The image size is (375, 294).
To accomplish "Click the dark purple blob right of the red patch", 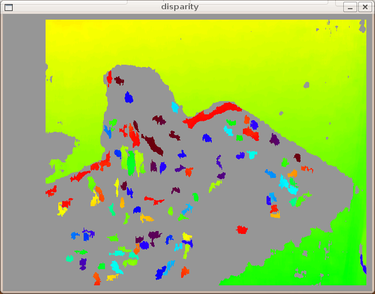I will (275, 139).
